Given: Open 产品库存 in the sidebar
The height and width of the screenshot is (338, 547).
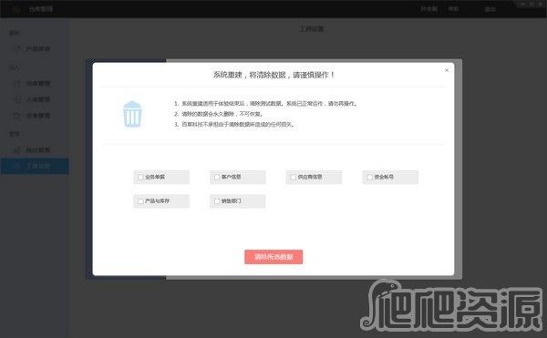Looking at the screenshot, I should pyautogui.click(x=38, y=49).
